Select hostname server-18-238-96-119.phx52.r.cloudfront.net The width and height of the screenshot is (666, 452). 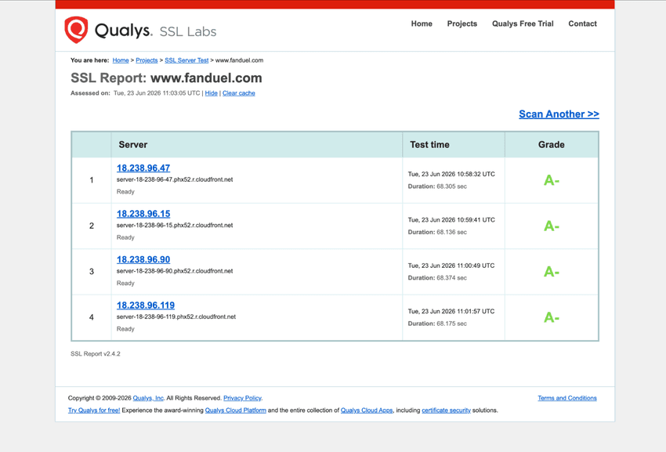[176, 316]
